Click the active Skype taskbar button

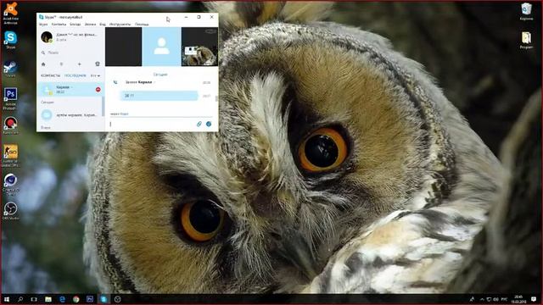pyautogui.click(x=104, y=299)
